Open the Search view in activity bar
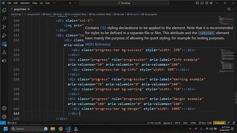Image resolution: width=237 pixels, height=133 pixels. [x=4, y=19]
